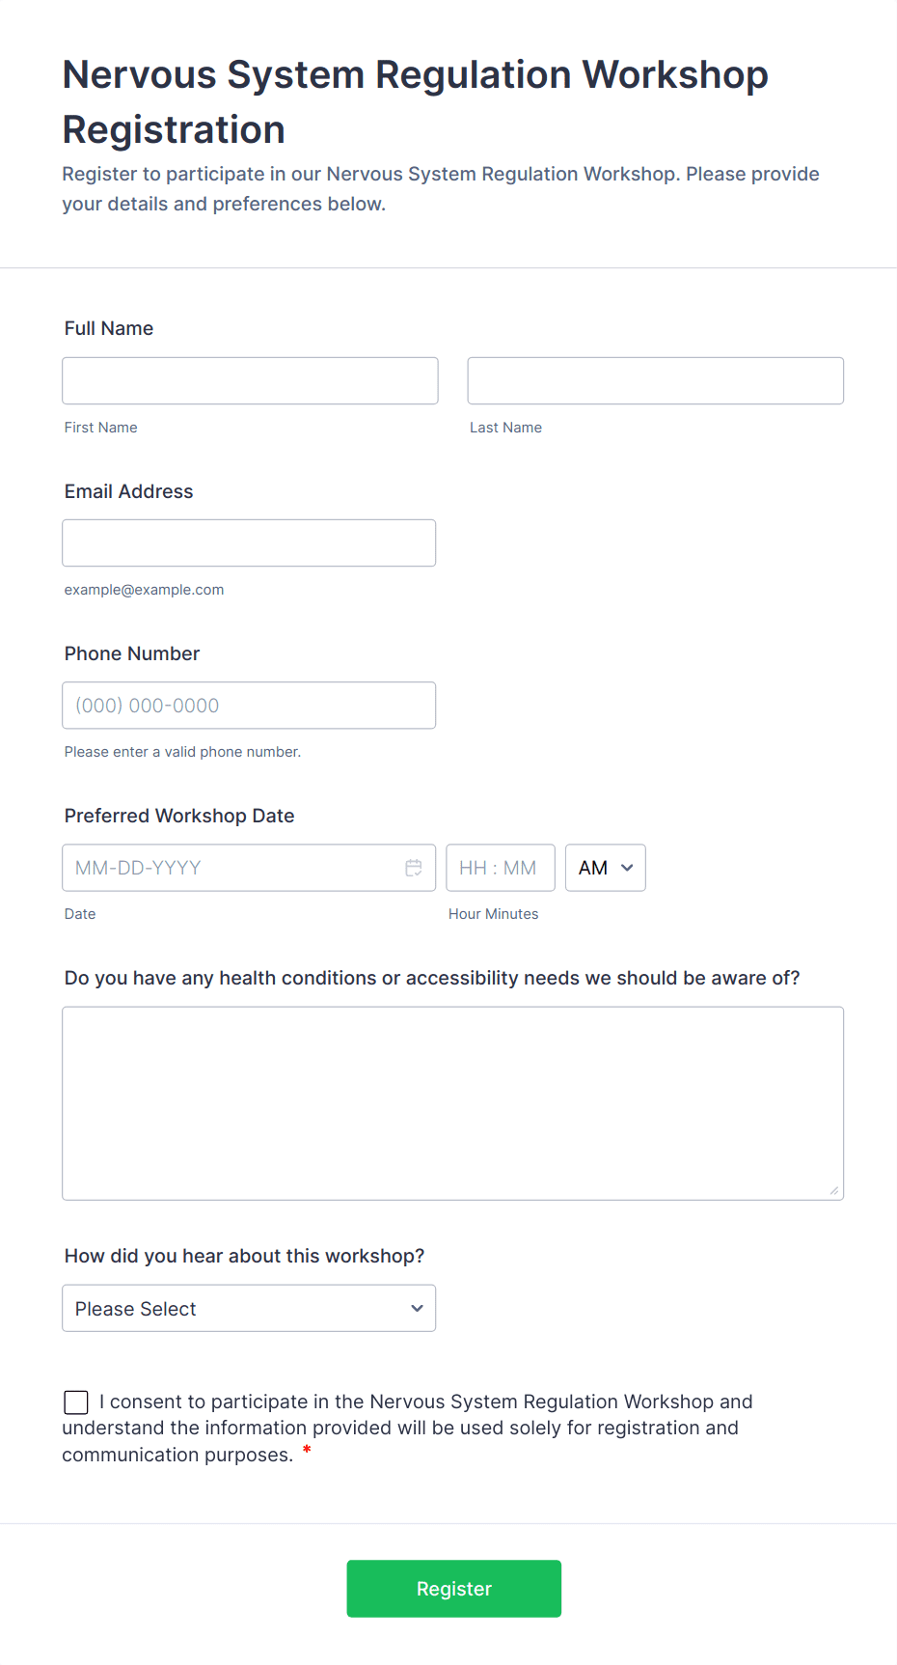
Task: Click the Phone Number field with (000) placeholder
Action: coord(249,705)
